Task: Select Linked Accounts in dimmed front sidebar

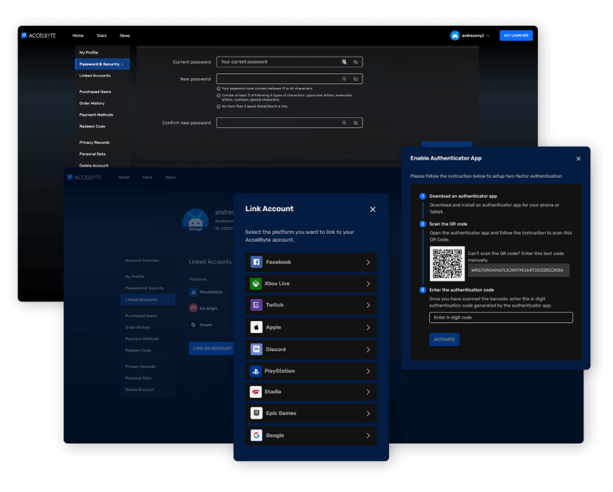Action: click(148, 300)
